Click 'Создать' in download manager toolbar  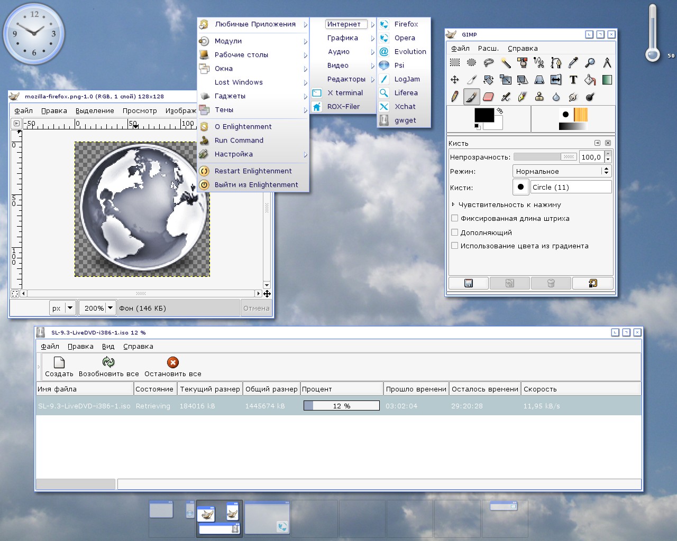click(59, 367)
